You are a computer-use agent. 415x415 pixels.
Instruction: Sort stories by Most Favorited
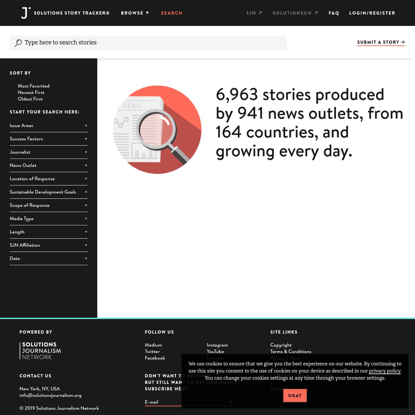tap(34, 86)
